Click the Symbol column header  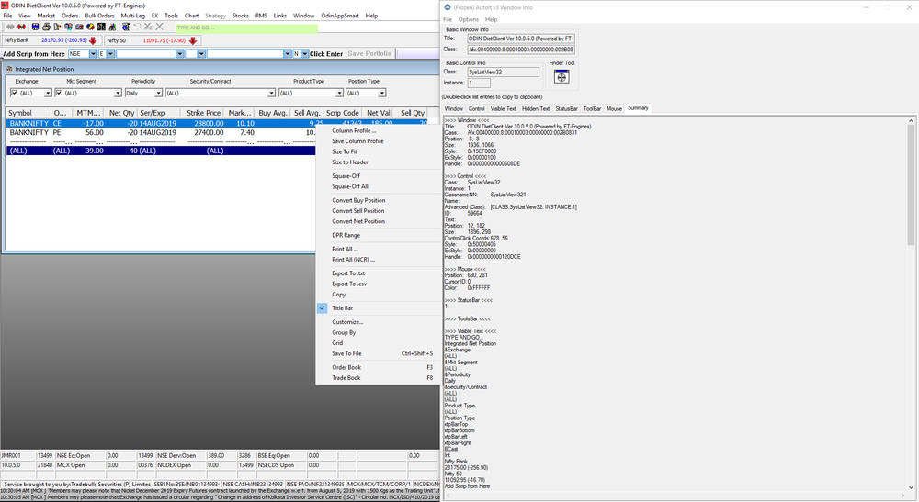coord(28,113)
